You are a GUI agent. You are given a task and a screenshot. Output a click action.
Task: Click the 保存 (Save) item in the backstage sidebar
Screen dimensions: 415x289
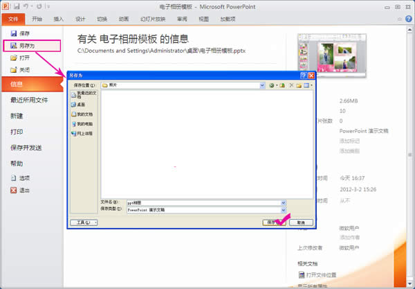[24, 33]
